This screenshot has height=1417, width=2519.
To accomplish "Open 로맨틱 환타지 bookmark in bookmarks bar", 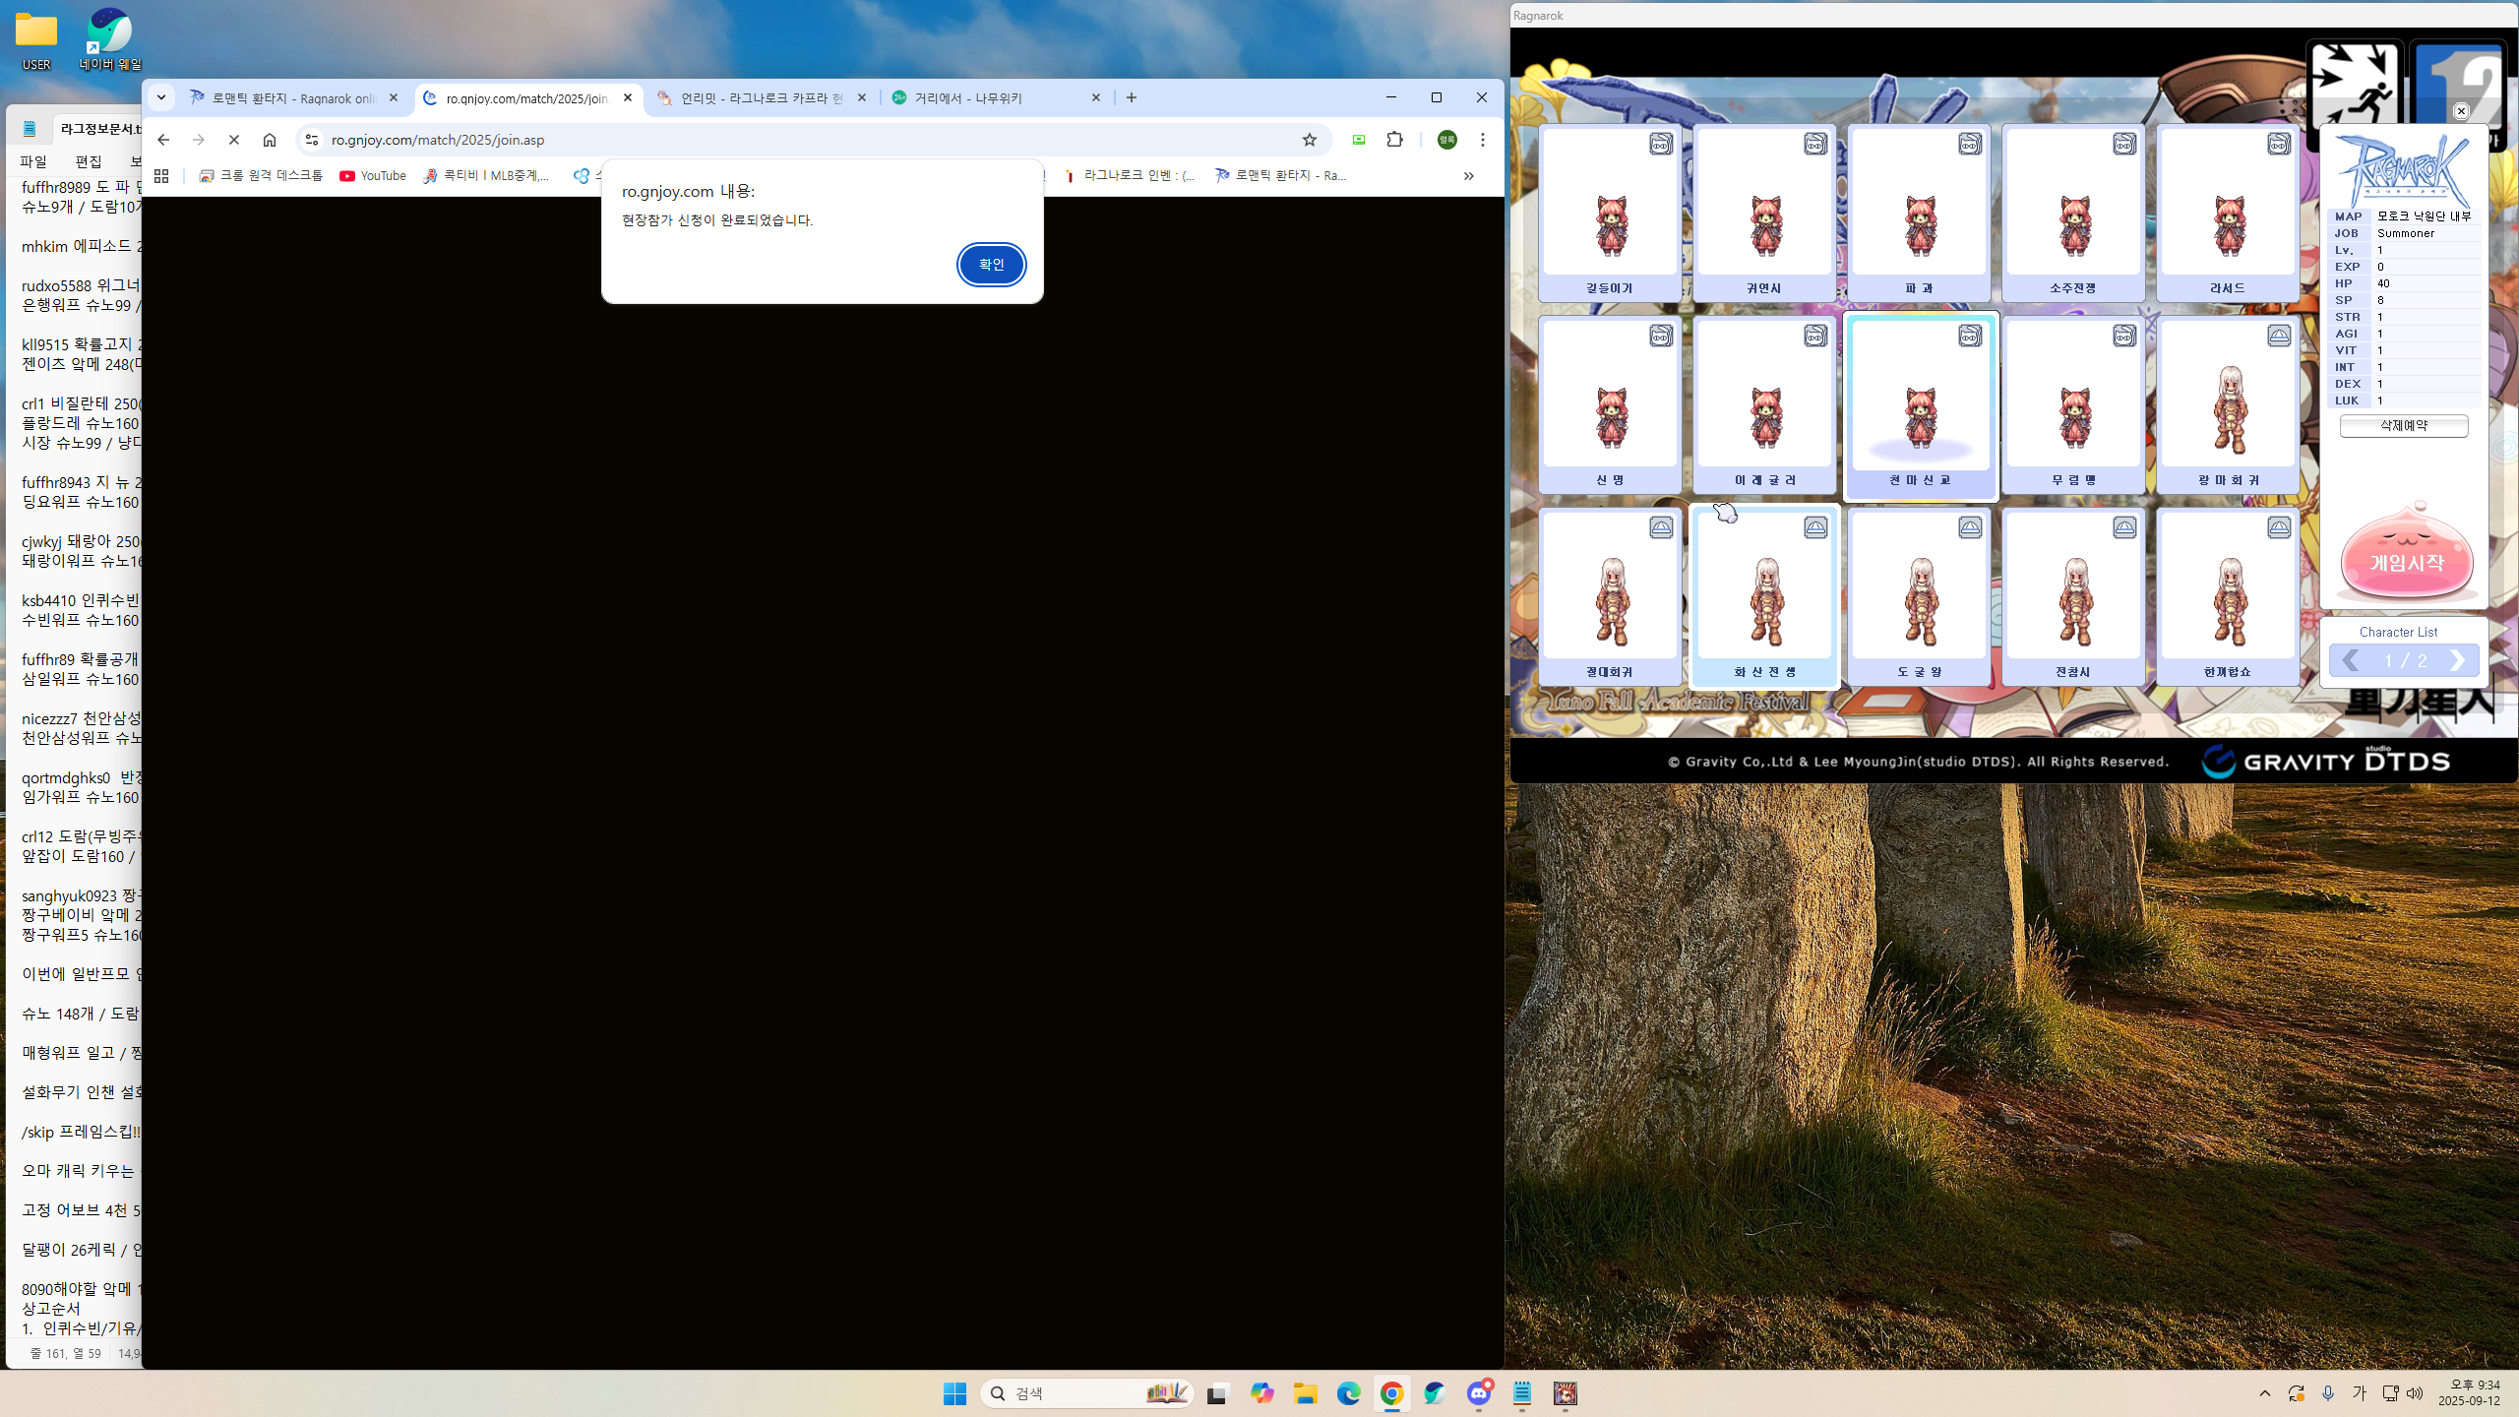I will pos(1280,175).
